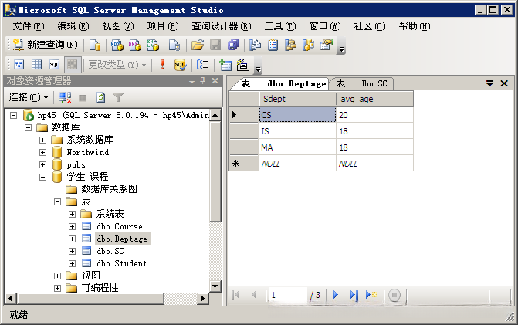Image resolution: width=518 pixels, height=325 pixels.
Task: Open the Properties Window icon
Action: coord(327,45)
